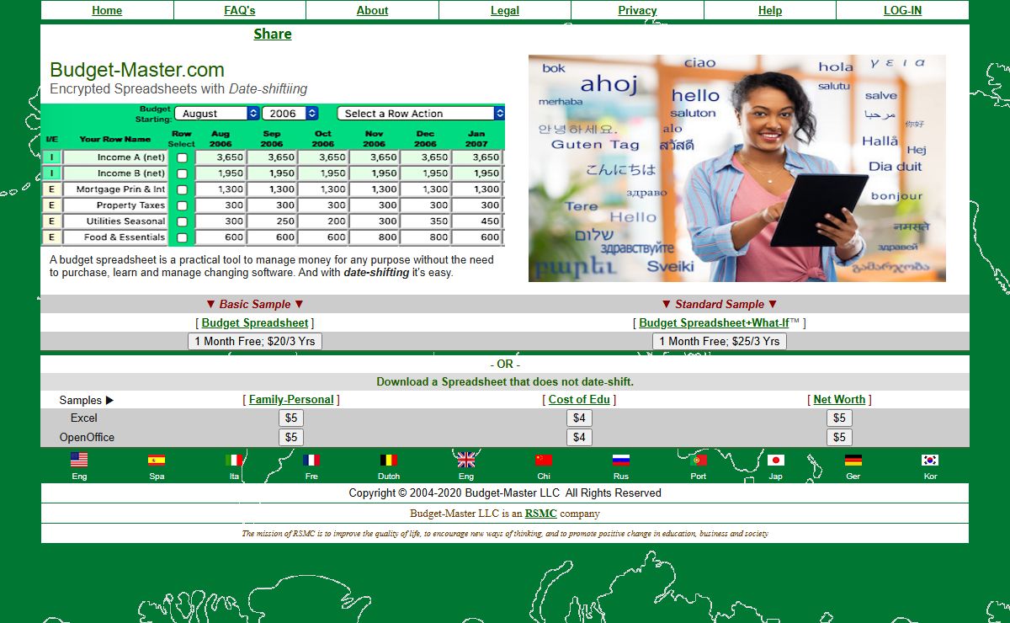The width and height of the screenshot is (1010, 623).
Task: Check the Mortgage Prin & Int row
Action: pos(182,189)
